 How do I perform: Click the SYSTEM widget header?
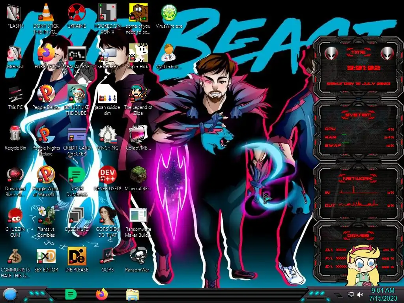(358, 115)
